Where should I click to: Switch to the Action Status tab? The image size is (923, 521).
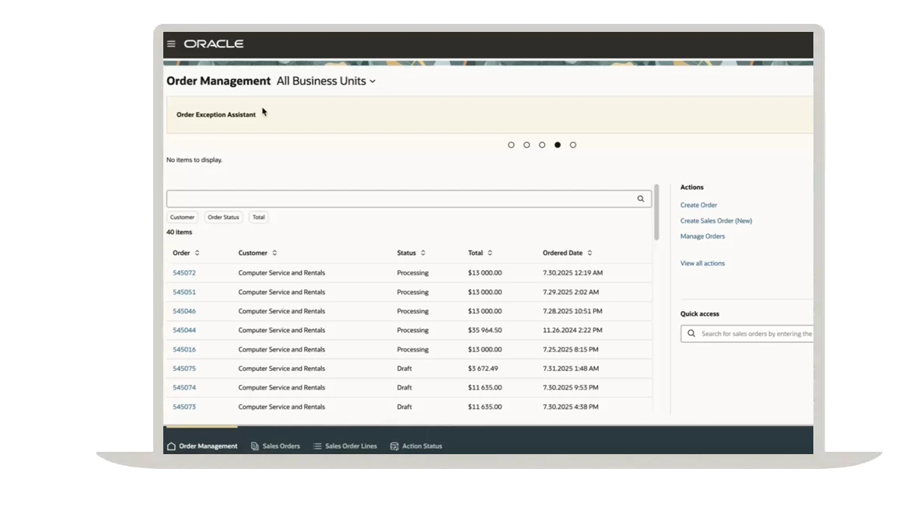click(421, 446)
